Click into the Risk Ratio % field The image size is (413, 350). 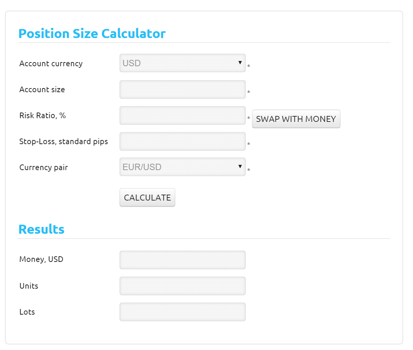pos(183,116)
